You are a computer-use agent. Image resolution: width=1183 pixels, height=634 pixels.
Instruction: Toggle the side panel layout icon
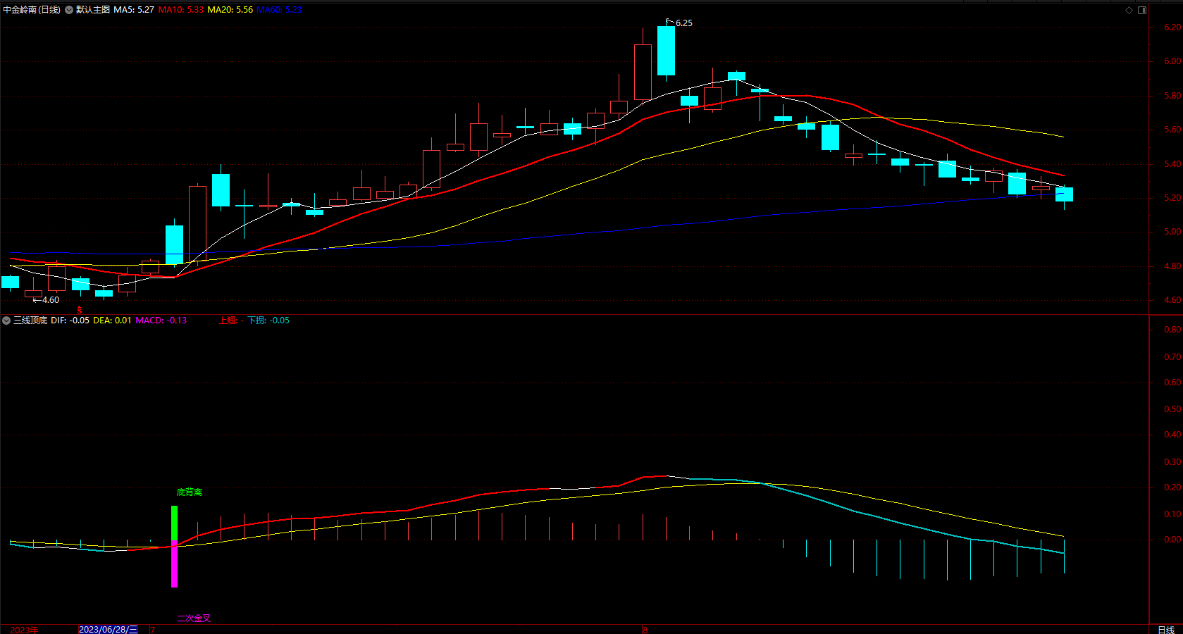click(x=1142, y=10)
